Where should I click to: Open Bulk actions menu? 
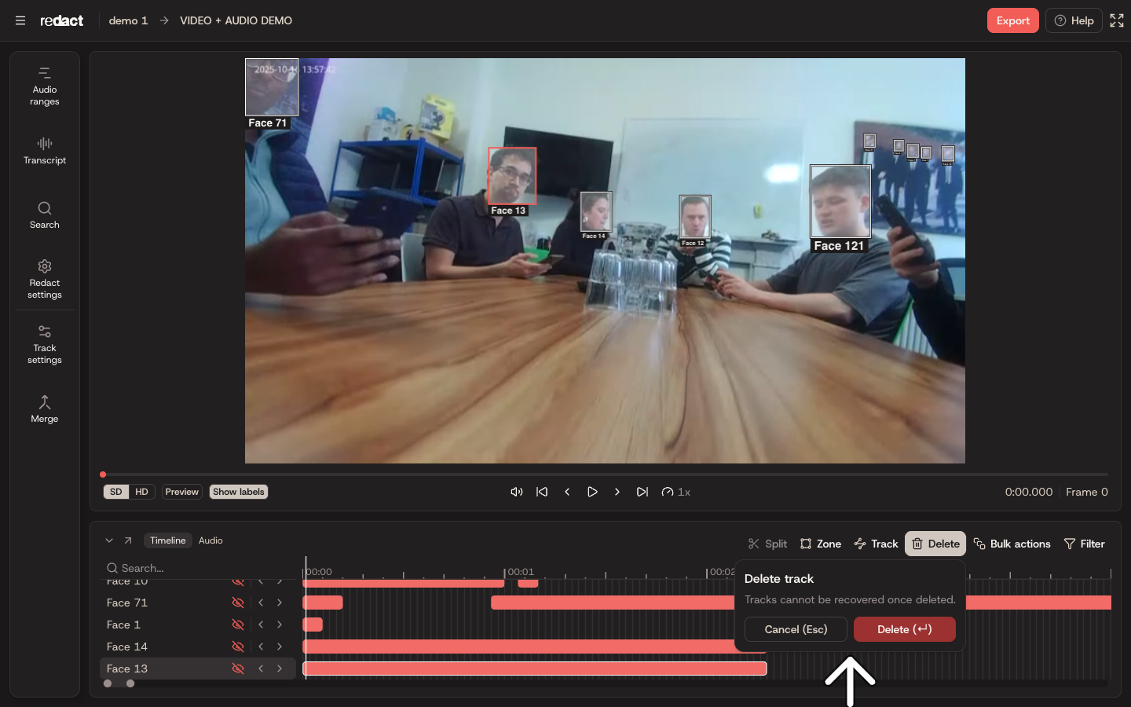pos(1012,544)
